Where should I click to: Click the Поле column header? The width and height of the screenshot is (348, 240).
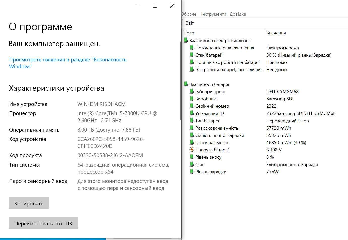(x=189, y=33)
